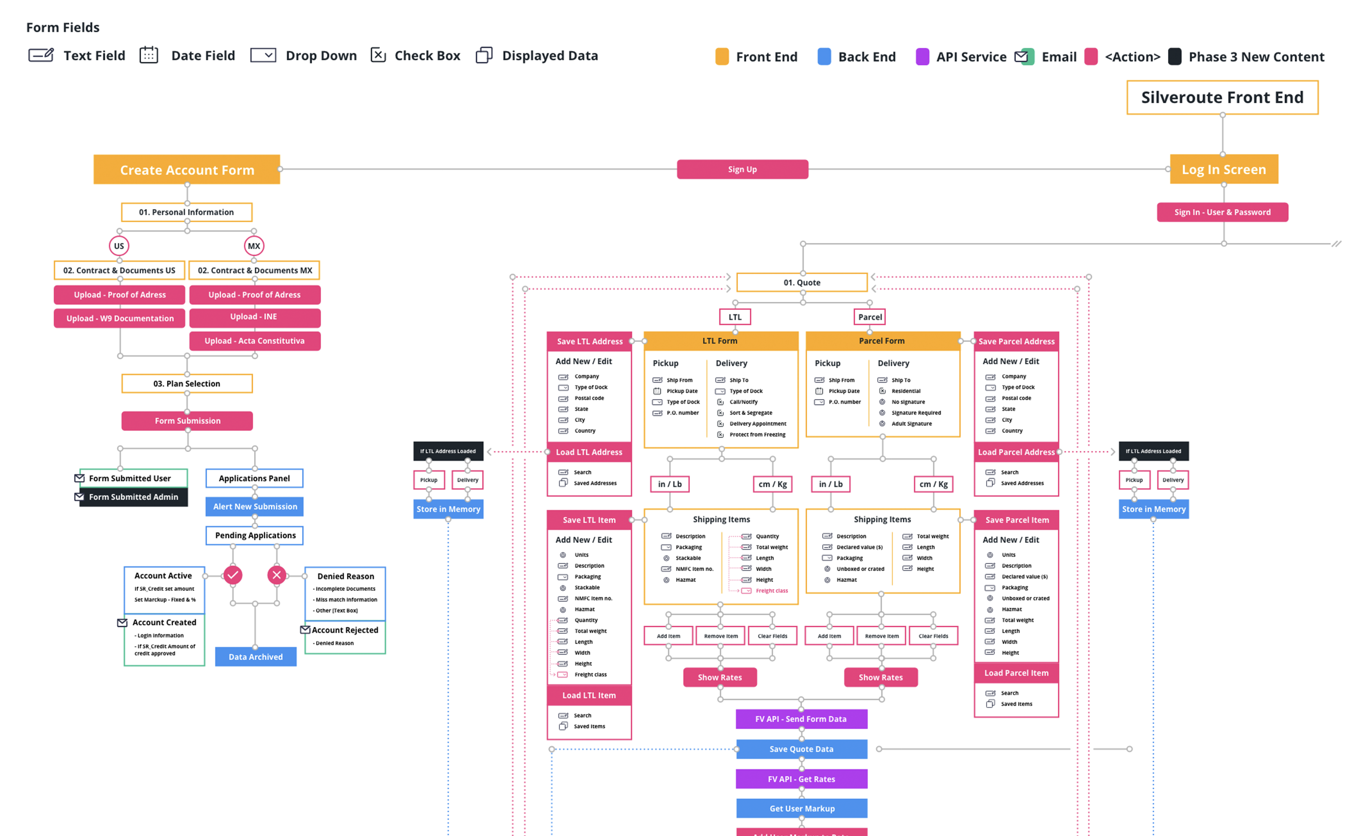Image resolution: width=1359 pixels, height=836 pixels.
Task: Click the Drop Down legend icon
Action: pyautogui.click(x=263, y=55)
